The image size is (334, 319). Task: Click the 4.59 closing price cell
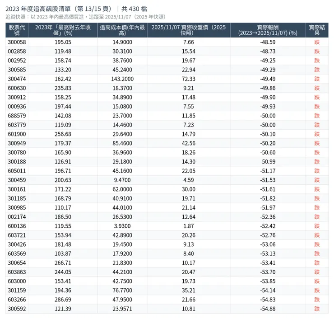(x=189, y=180)
